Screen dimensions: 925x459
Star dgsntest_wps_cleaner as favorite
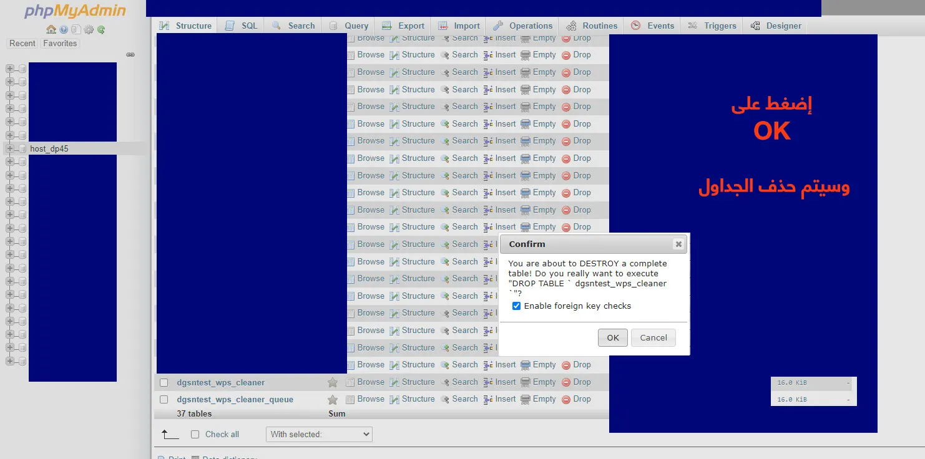pos(333,382)
